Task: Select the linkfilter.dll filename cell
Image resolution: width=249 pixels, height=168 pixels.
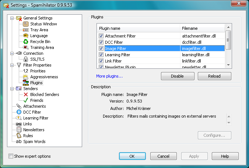Action: 203,61
